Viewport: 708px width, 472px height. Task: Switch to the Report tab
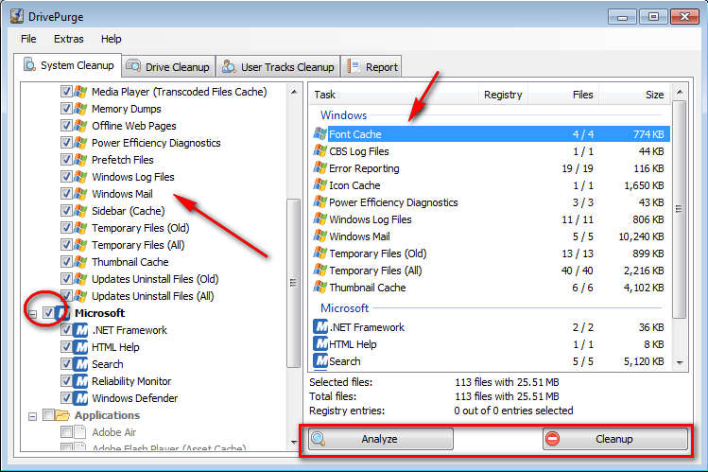coord(371,67)
